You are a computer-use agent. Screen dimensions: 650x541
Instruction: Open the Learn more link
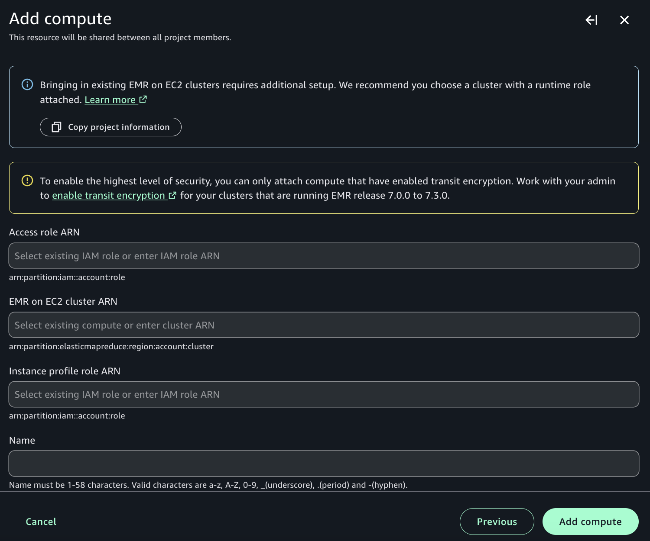point(110,100)
